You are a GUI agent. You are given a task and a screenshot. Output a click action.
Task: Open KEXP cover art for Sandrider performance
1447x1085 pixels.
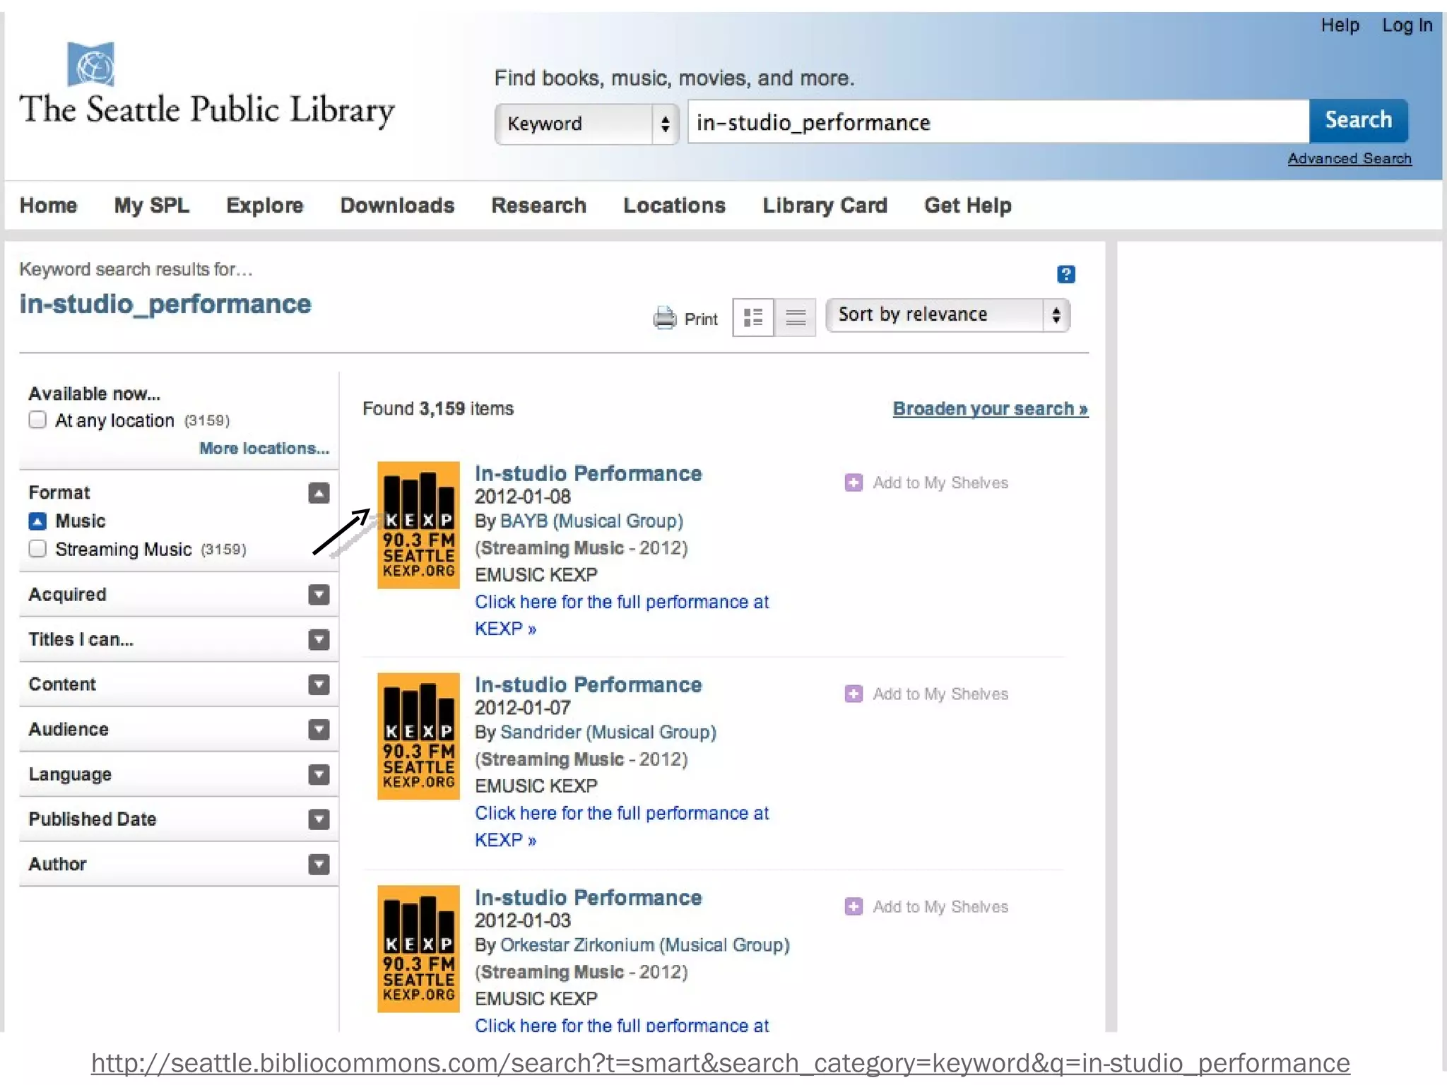click(x=418, y=736)
